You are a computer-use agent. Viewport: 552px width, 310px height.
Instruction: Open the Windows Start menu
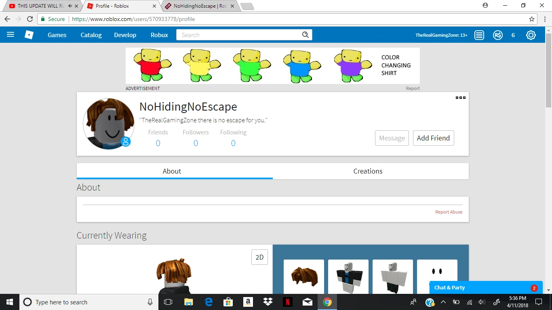point(10,302)
